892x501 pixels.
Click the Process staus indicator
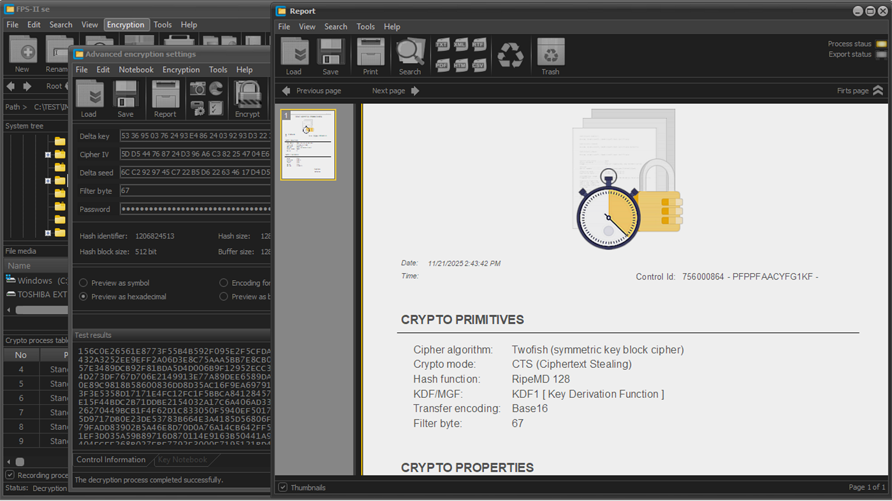coord(882,43)
